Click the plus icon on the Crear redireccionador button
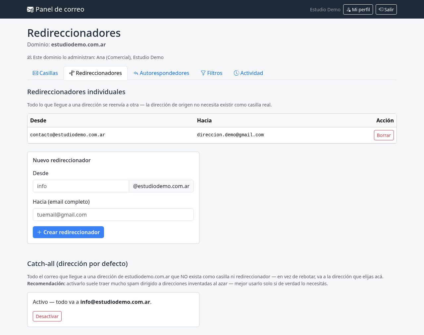The width and height of the screenshot is (424, 335). pyautogui.click(x=39, y=232)
